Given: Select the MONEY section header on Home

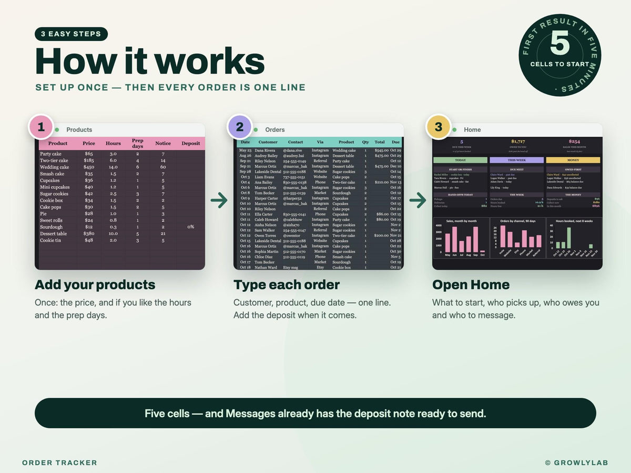Looking at the screenshot, I should [x=573, y=160].
